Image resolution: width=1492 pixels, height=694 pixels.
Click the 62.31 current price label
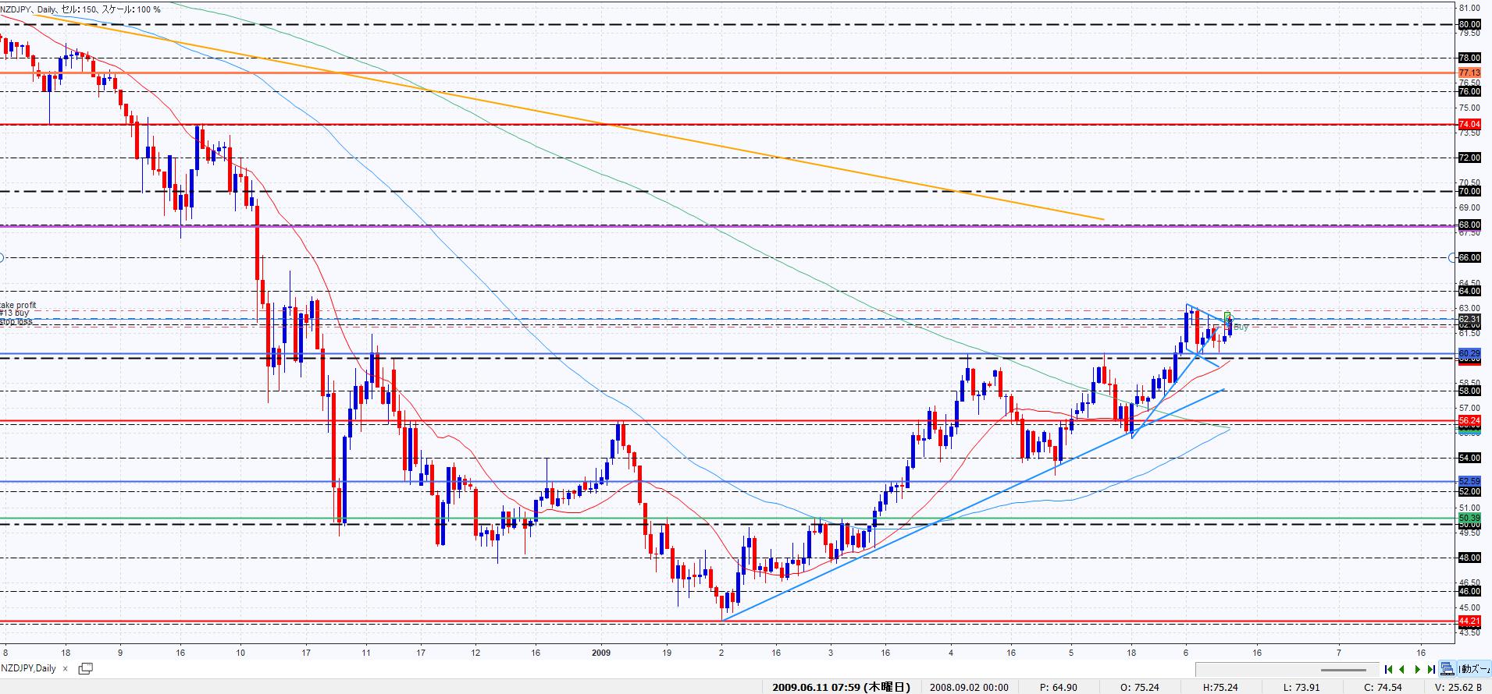click(x=1469, y=319)
